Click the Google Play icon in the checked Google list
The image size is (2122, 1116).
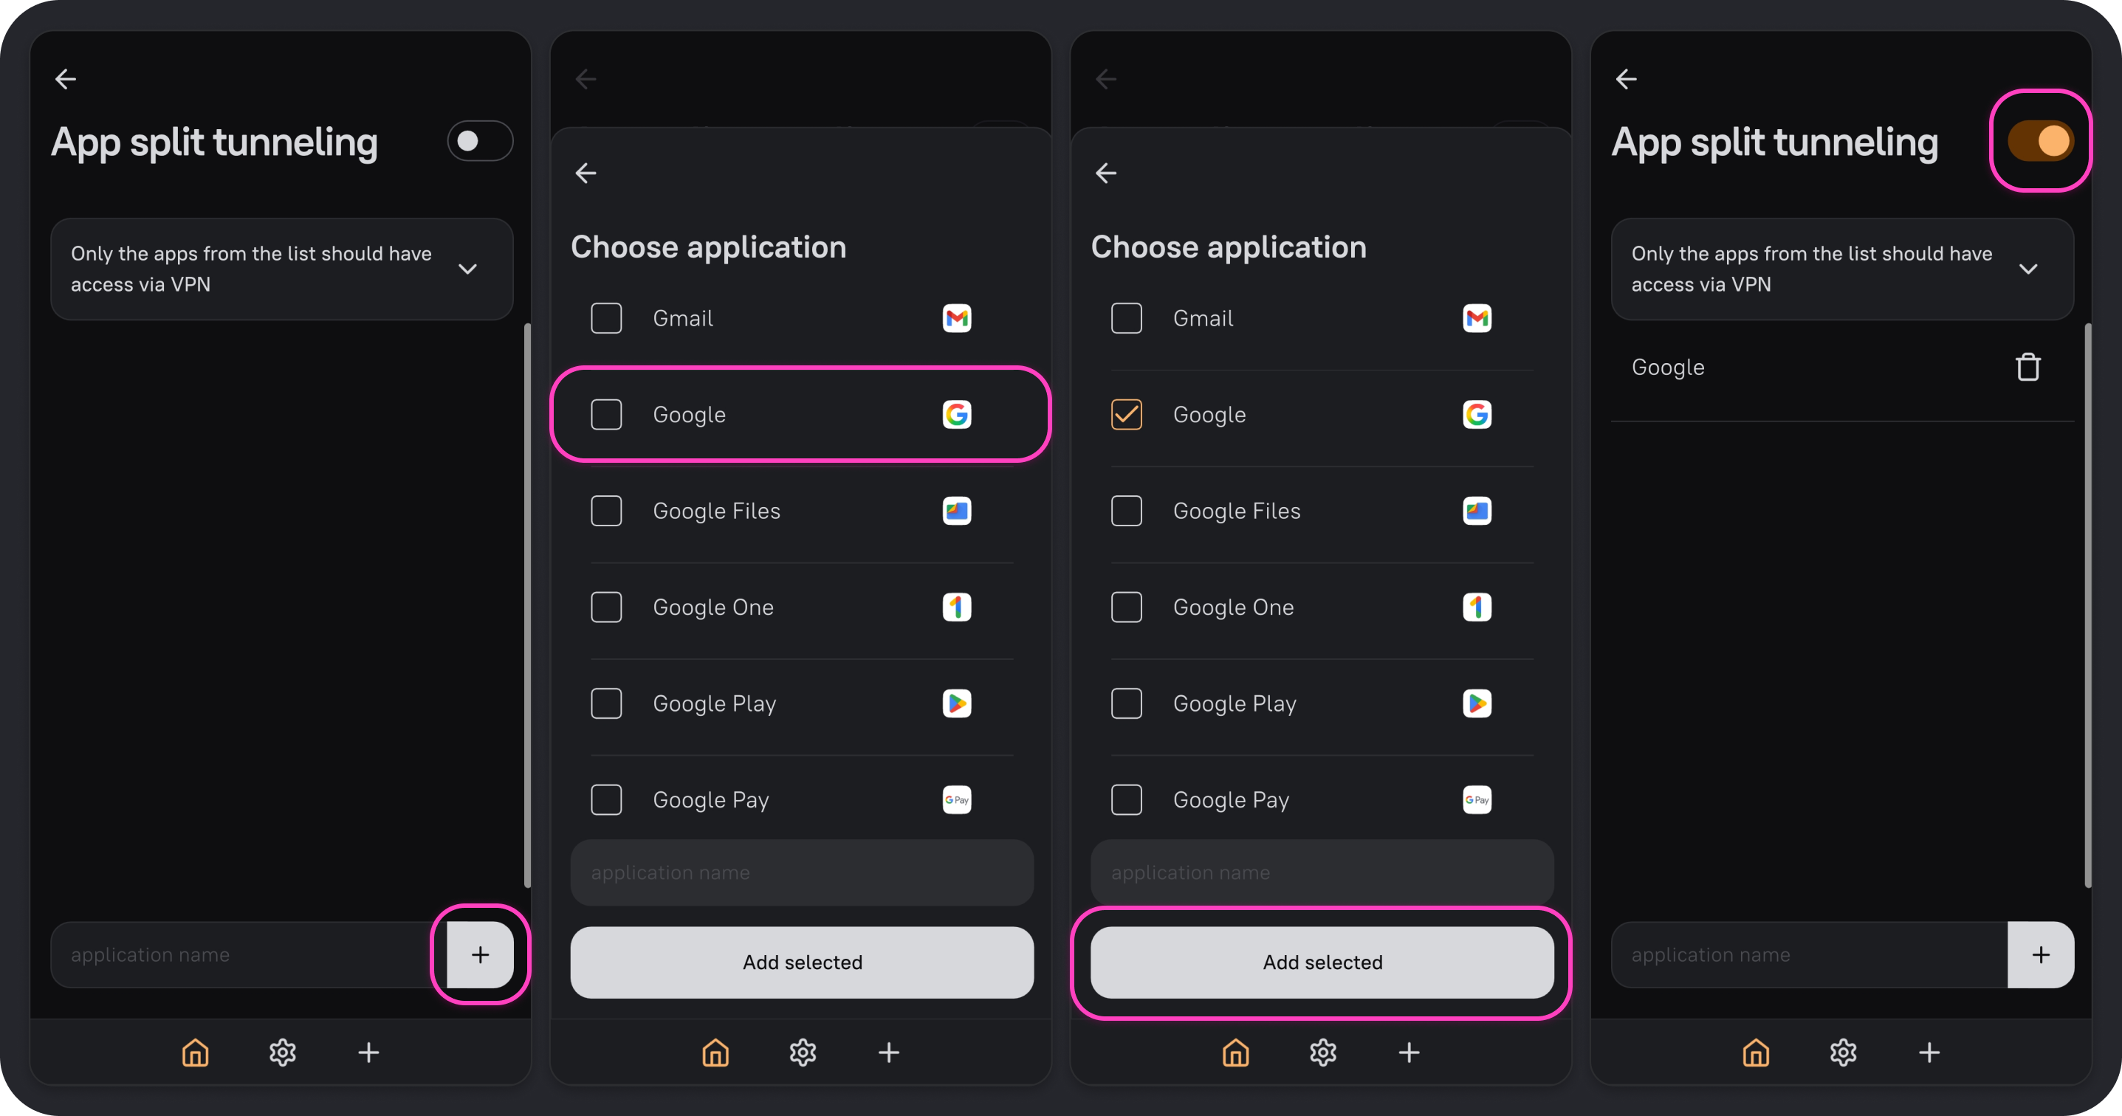coord(1476,703)
